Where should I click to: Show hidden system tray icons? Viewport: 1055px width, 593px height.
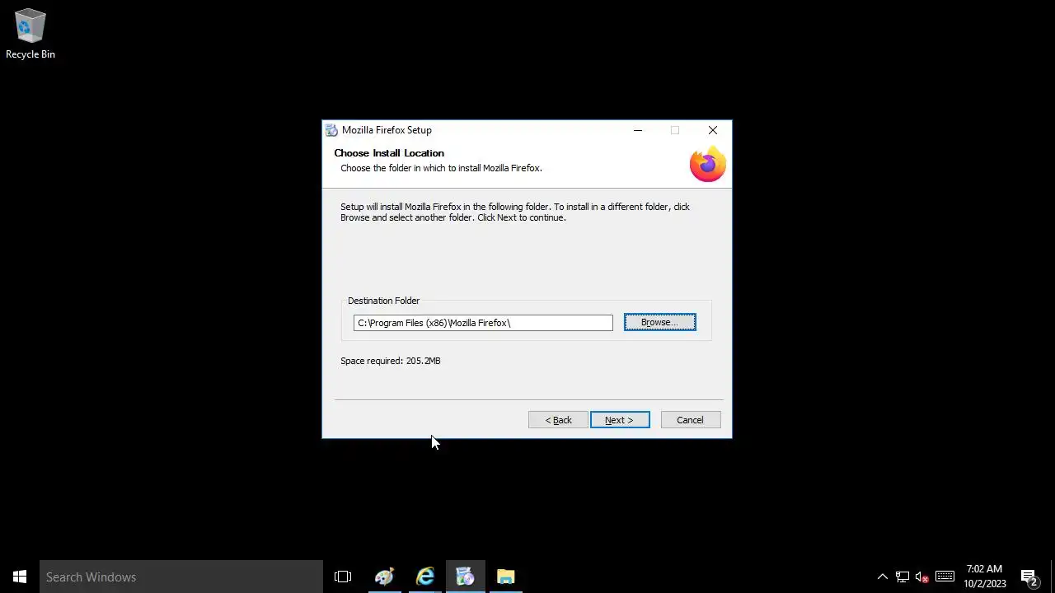(x=882, y=577)
